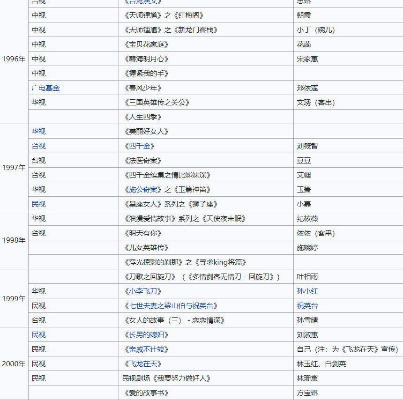Click the 《刀歌之回旋刀》 title cell
The image size is (403, 400).
click(x=206, y=277)
